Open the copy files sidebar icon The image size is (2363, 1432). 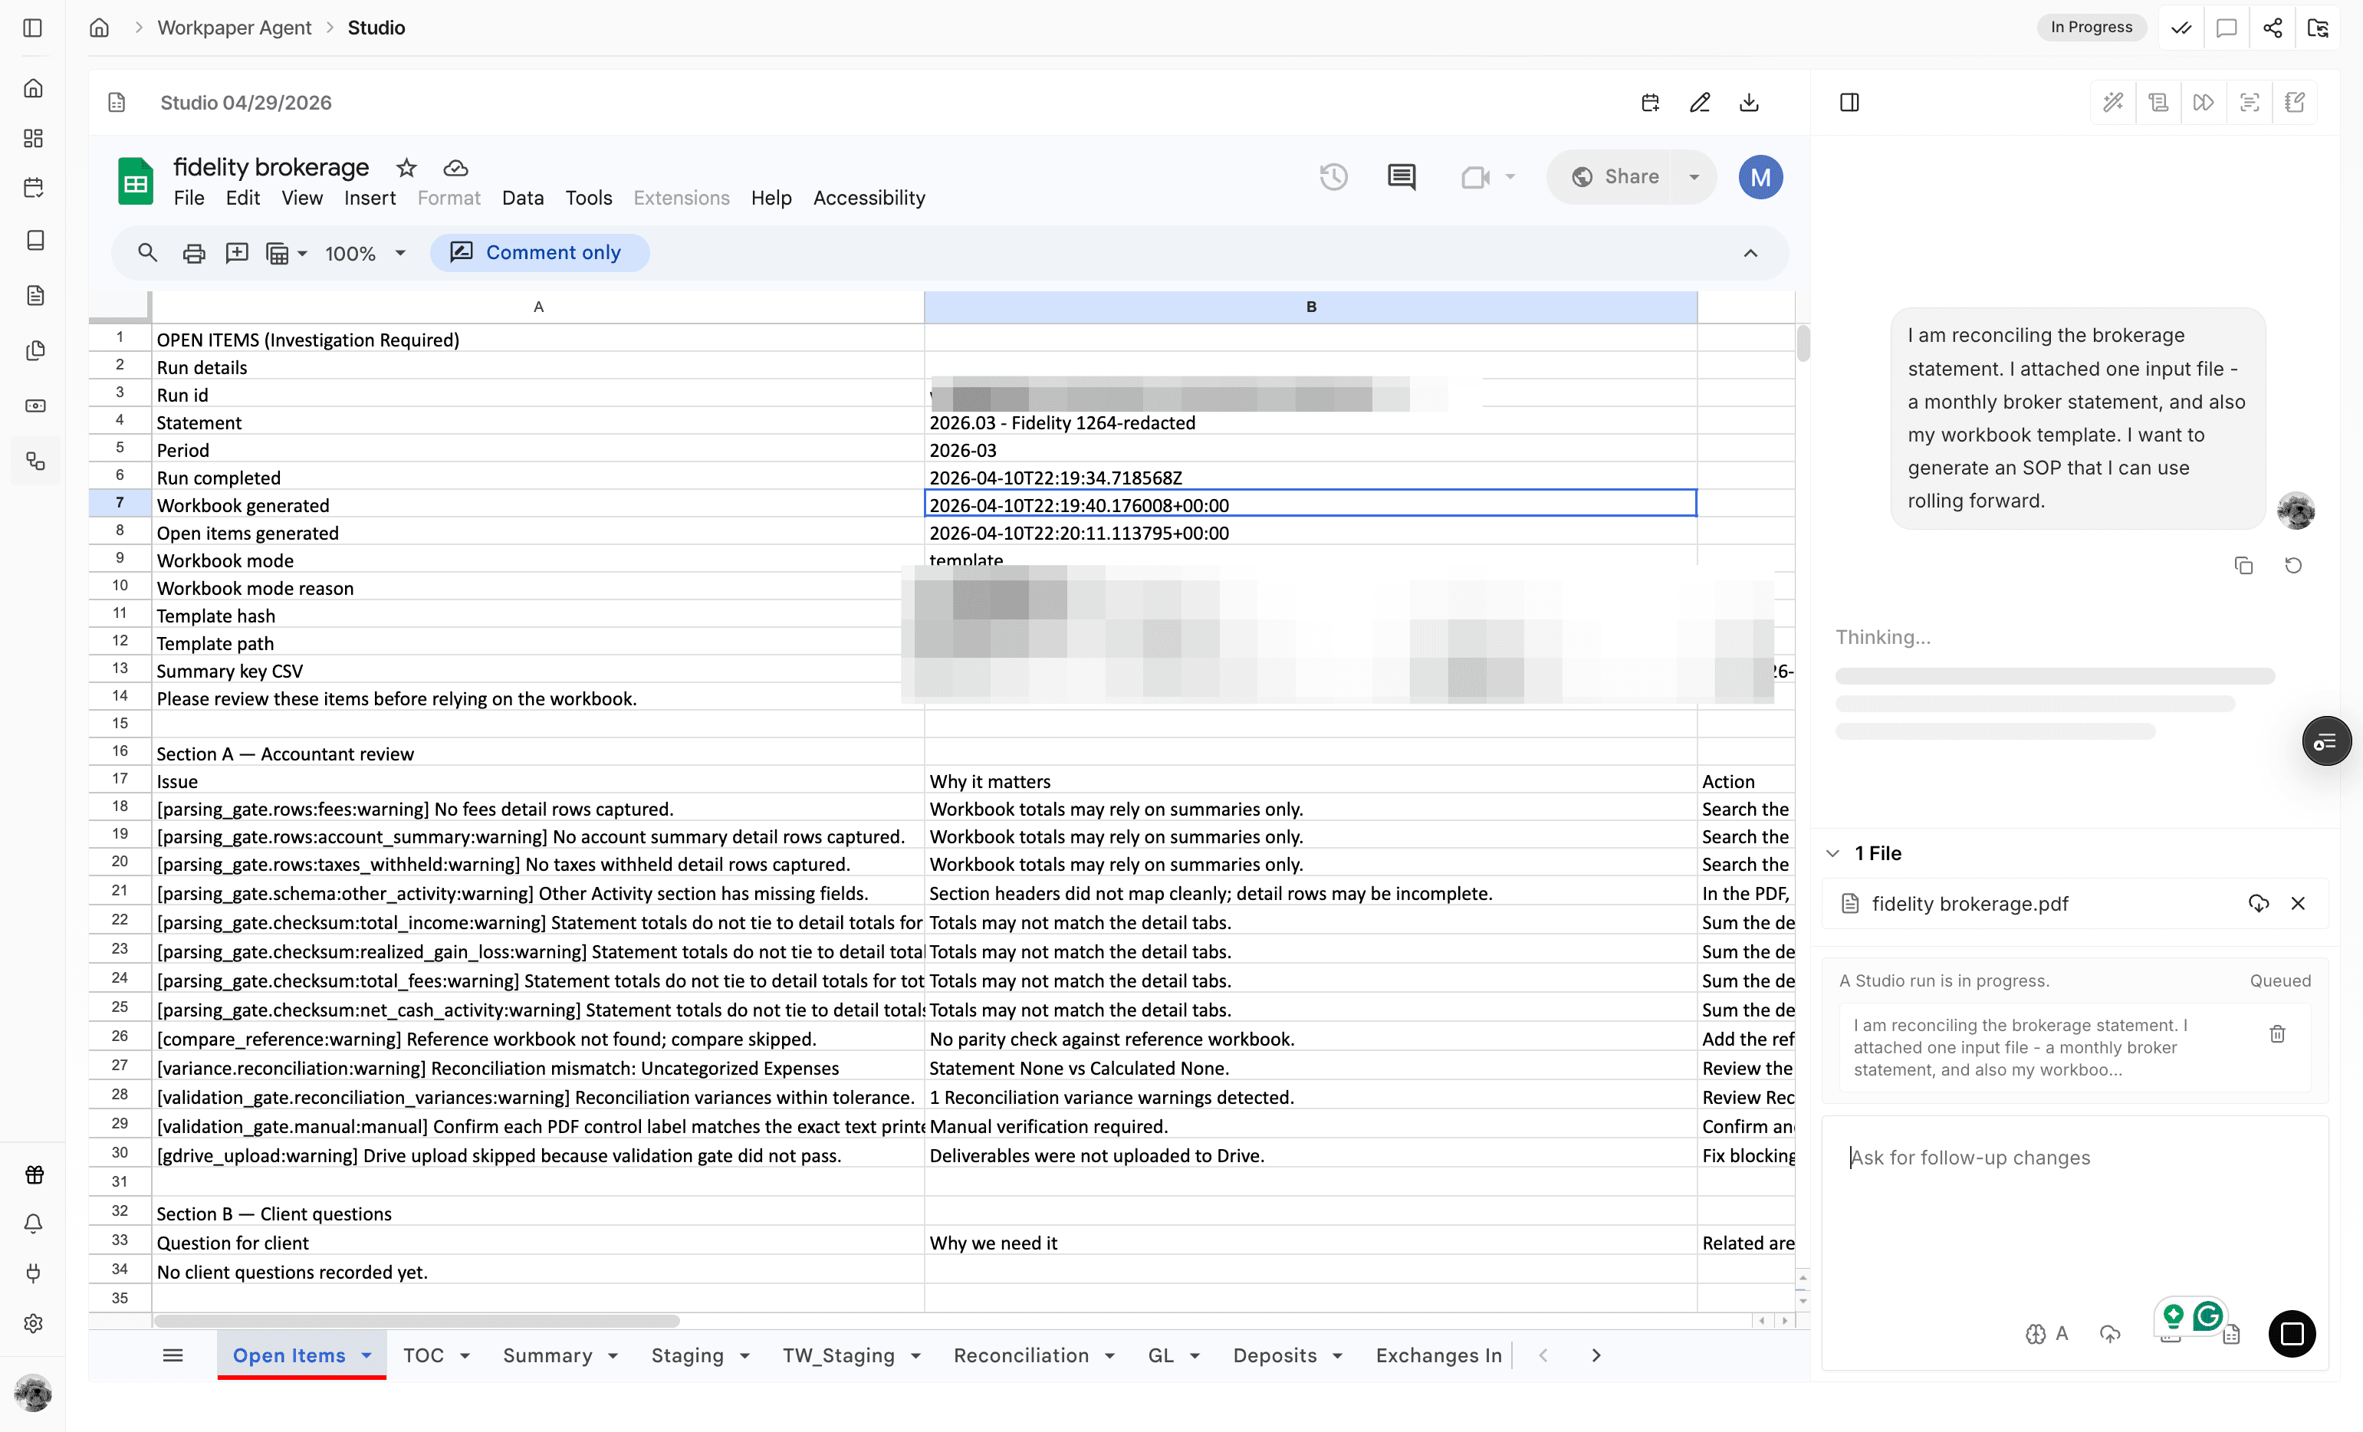tap(35, 351)
